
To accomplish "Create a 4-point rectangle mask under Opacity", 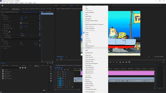I will (x=7, y=32).
